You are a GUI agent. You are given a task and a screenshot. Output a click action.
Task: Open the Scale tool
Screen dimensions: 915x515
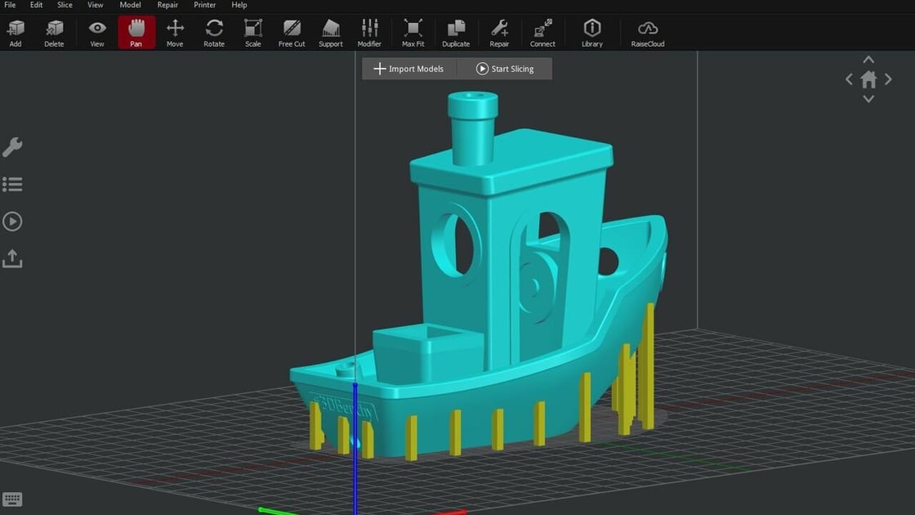point(252,32)
